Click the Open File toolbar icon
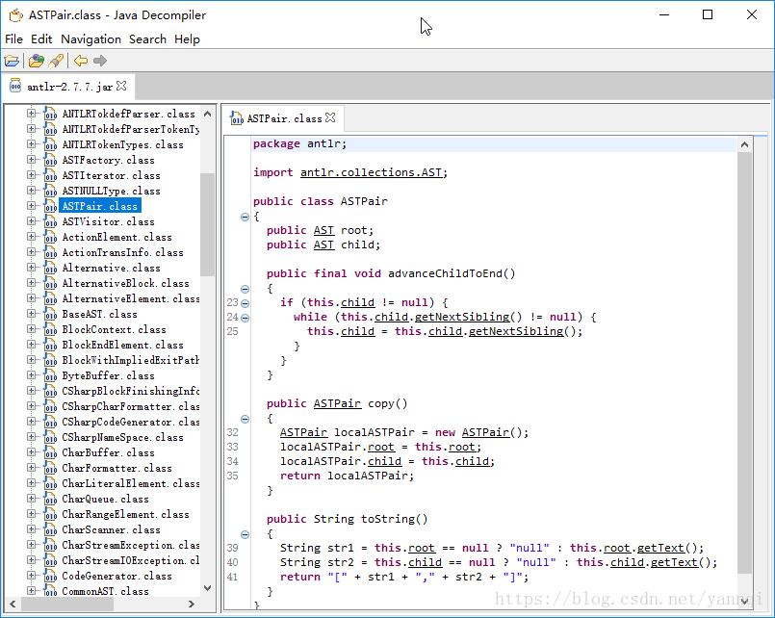775x618 pixels. click(x=13, y=61)
